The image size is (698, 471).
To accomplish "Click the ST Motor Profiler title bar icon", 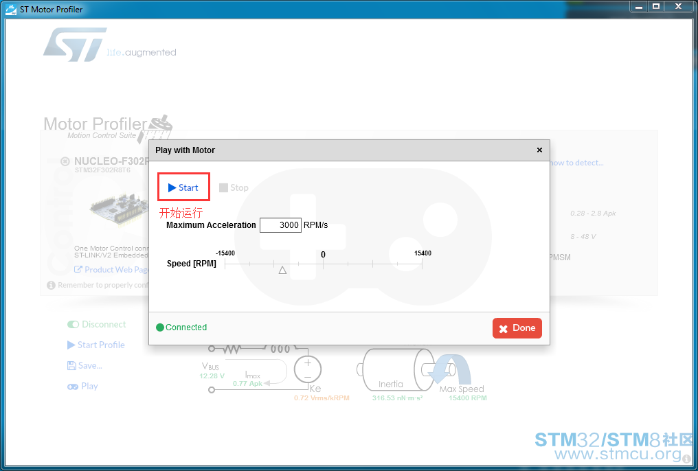I will (x=11, y=9).
